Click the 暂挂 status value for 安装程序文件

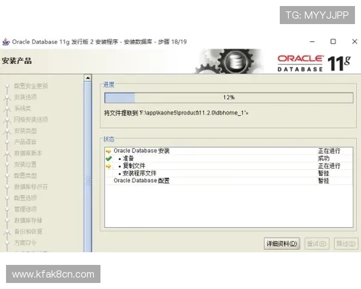point(324,173)
